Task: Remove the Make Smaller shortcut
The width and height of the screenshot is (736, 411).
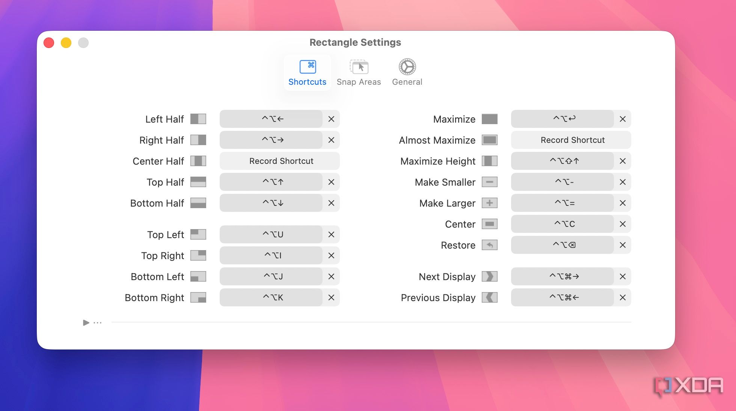Action: [x=623, y=182]
